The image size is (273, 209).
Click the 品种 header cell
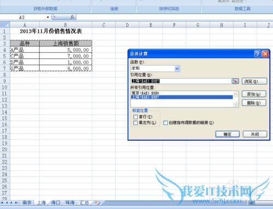[25, 44]
